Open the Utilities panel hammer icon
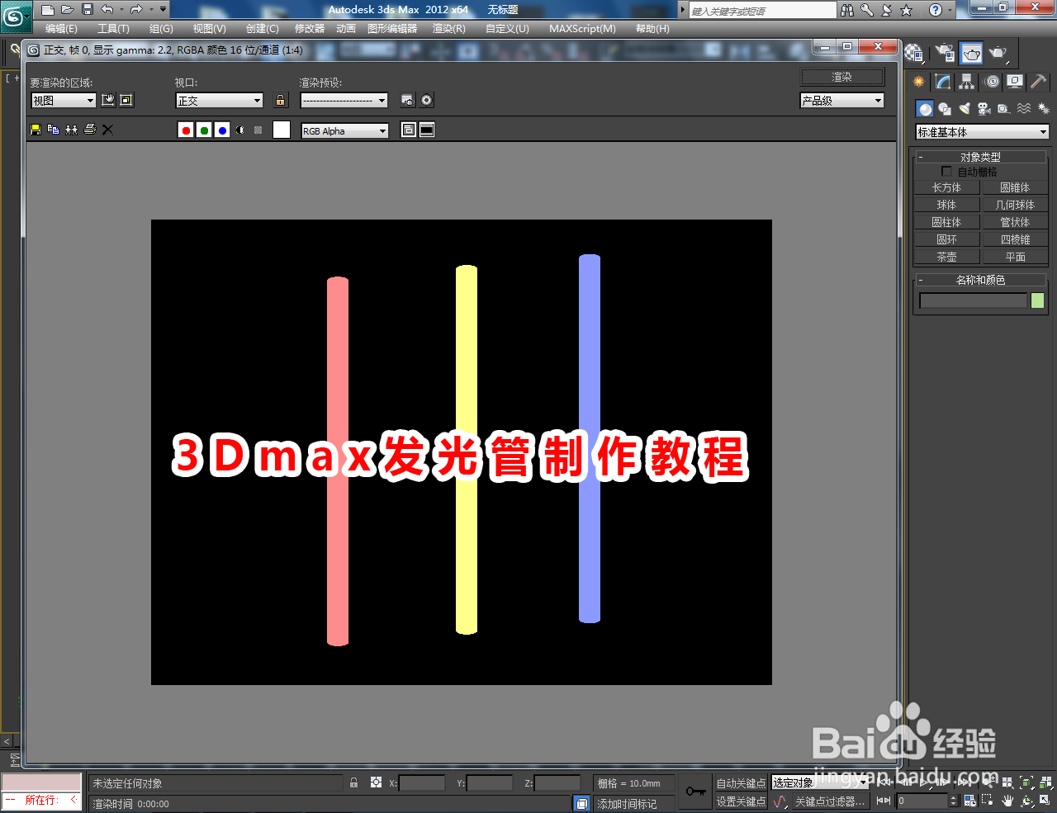The height and width of the screenshot is (813, 1057). [1039, 81]
